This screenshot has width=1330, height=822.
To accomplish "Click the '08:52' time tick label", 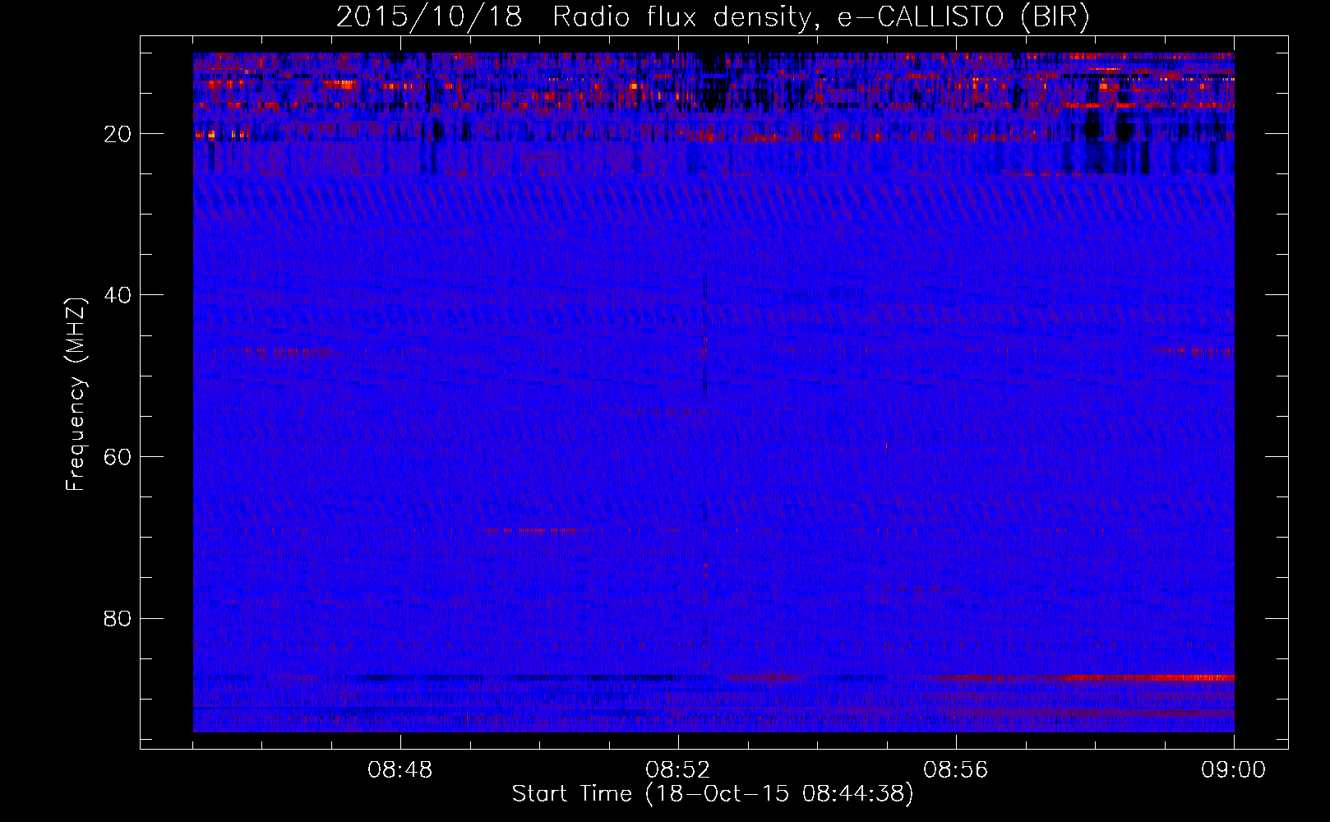I will (678, 770).
